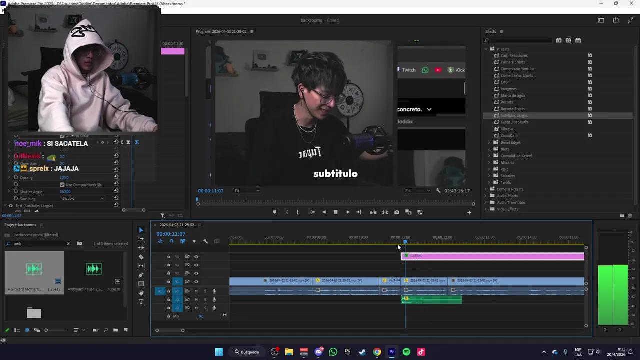Open the playback resolution dropdown showing Full
This screenshot has height=360, width=640.
[417, 190]
